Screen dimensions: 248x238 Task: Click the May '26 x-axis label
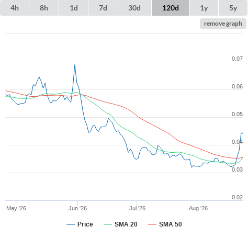[16, 208]
